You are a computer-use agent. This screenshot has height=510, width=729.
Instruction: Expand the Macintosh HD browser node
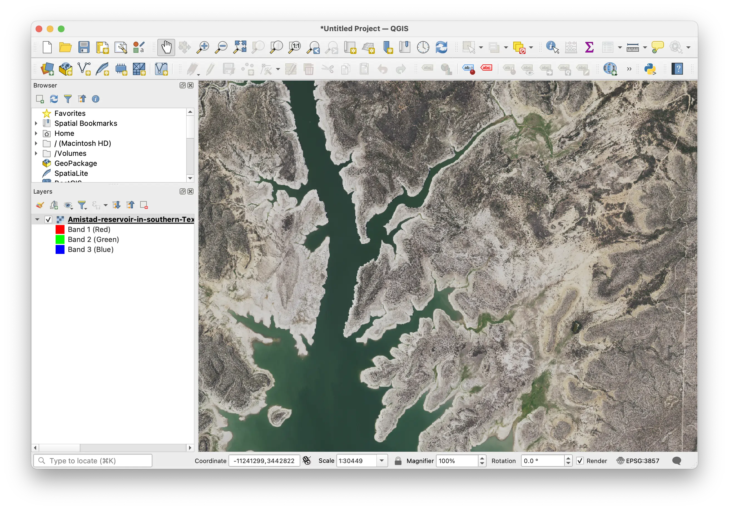tap(36, 143)
